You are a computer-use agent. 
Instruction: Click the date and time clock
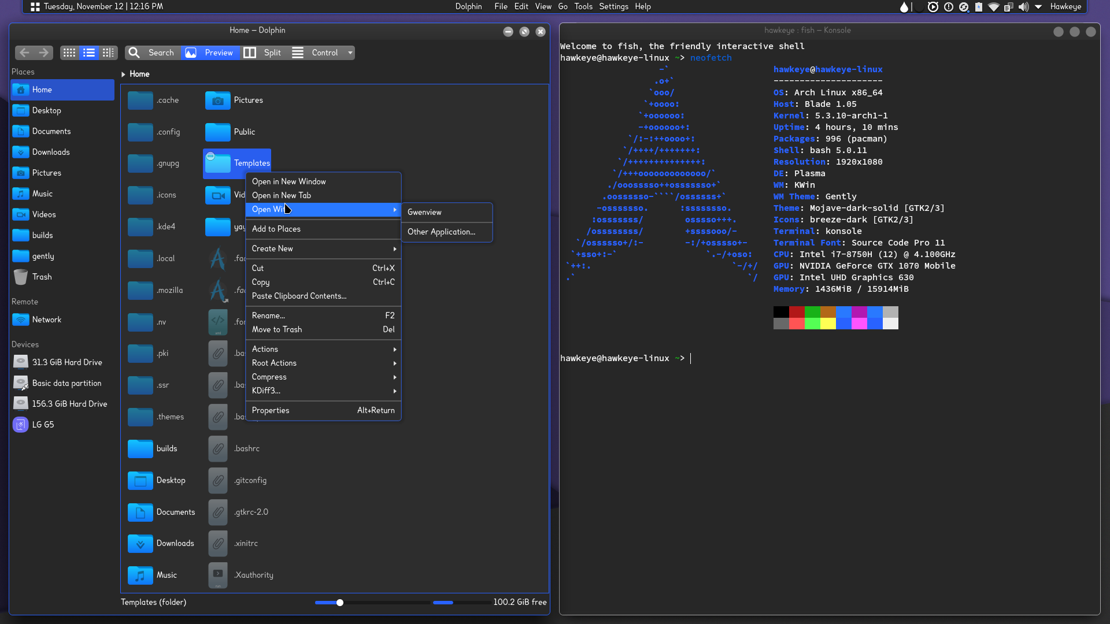click(x=103, y=6)
